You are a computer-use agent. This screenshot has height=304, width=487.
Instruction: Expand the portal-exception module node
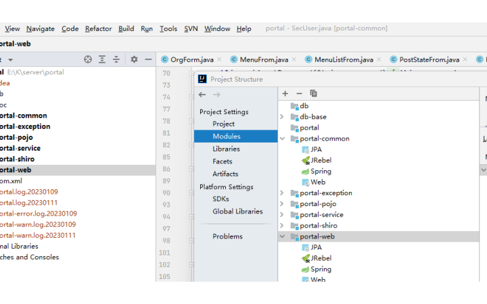pos(282,193)
